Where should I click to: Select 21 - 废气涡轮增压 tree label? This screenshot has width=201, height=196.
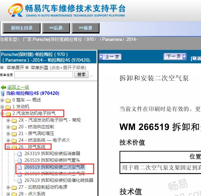pyautogui.click(x=36, y=134)
